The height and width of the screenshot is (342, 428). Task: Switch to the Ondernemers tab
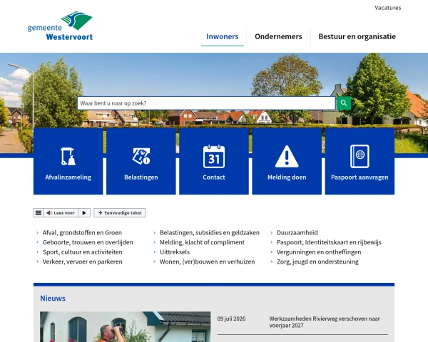pos(278,36)
